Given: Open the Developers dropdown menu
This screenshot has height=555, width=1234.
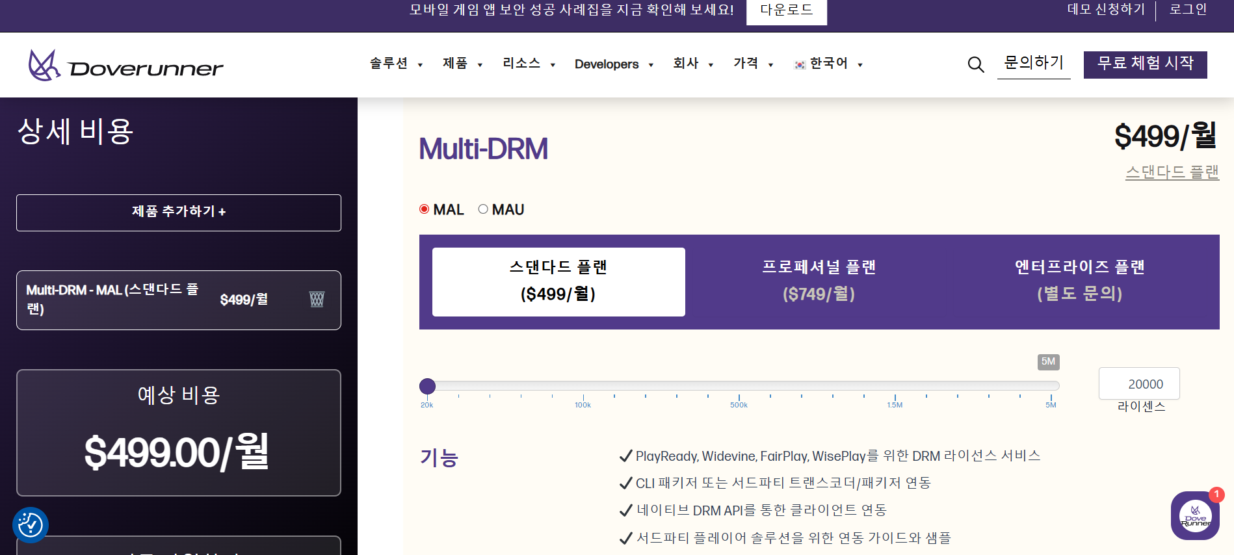Looking at the screenshot, I should 614,64.
